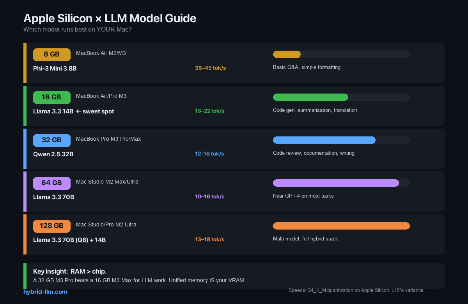
Task: Click the MacBook Air M2/M3 label
Action: click(x=101, y=53)
